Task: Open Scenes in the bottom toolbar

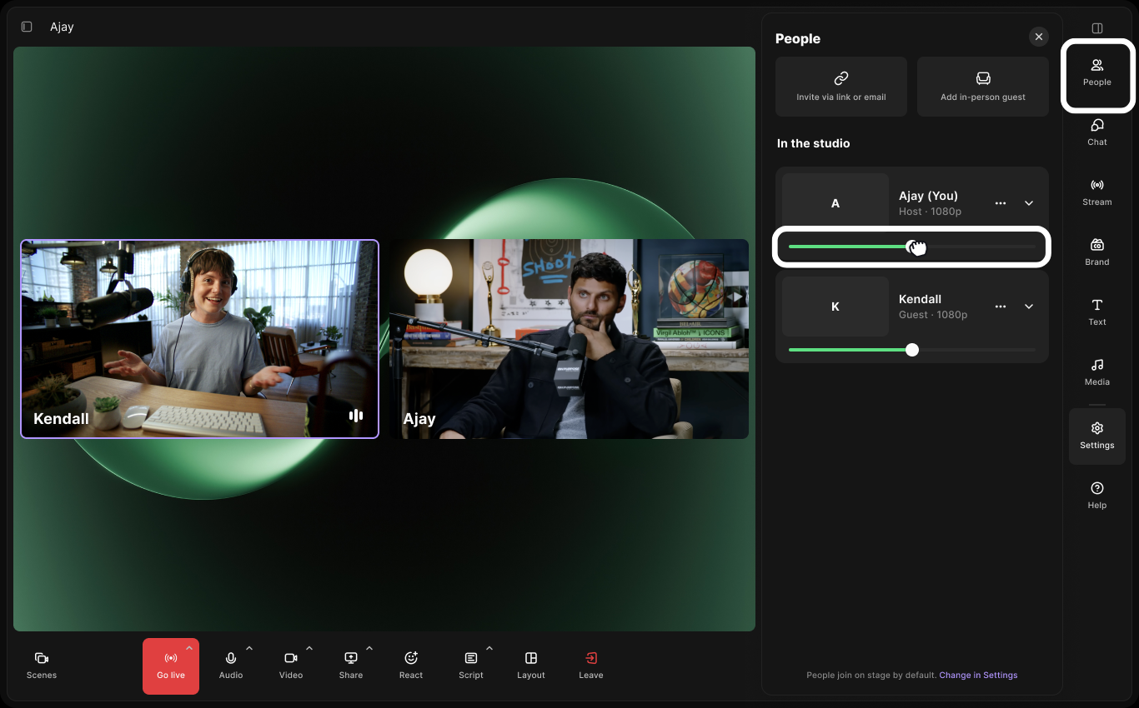Action: point(42,666)
